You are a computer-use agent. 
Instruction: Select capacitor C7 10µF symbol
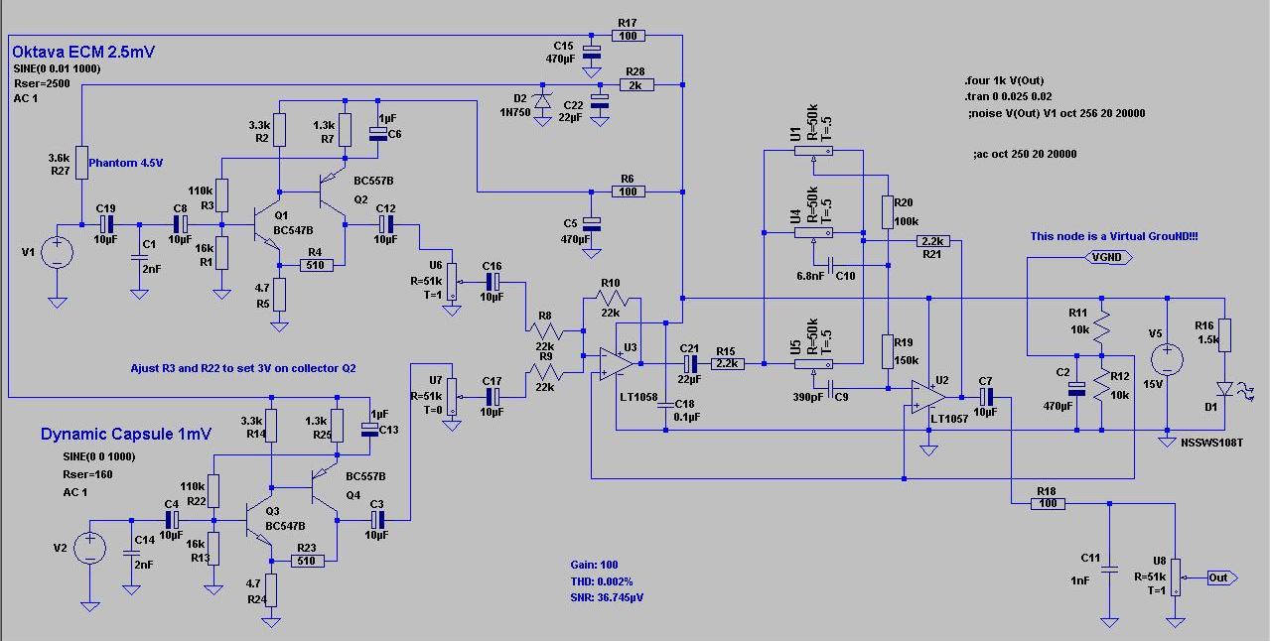click(985, 396)
